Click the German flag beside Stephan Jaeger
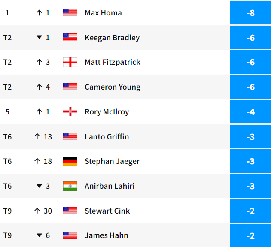271x247 pixels. click(70, 161)
